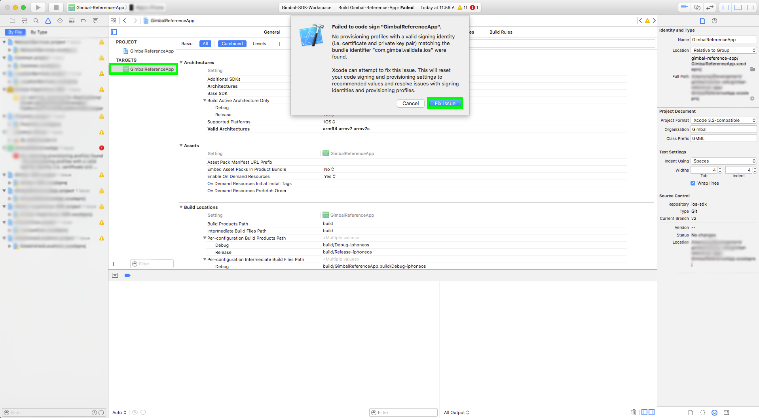Screen dimensions: 759x418
Task: Open the Auto variables scope dropdown
Action: click(120, 412)
